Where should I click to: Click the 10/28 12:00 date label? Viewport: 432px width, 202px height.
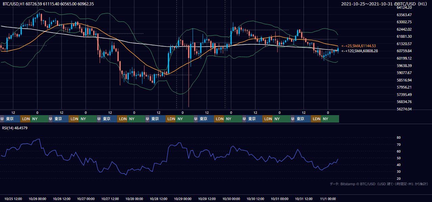pyautogui.click(x=159, y=199)
